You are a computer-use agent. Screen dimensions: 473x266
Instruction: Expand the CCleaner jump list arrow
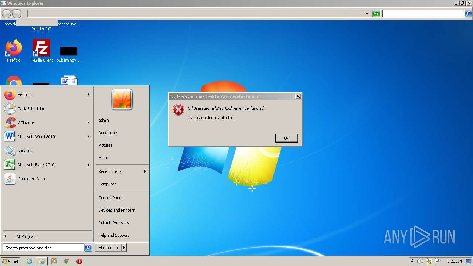[89, 123]
